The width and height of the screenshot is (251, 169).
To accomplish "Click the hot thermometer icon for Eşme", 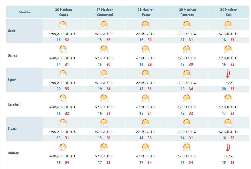I will click(x=228, y=74).
